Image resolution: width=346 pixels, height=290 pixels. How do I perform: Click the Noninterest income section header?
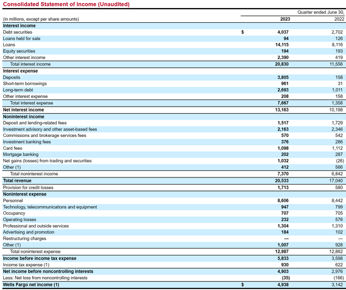(24, 116)
